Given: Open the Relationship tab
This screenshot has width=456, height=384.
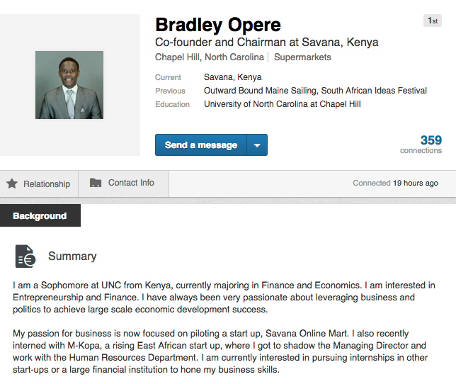Looking at the screenshot, I should pyautogui.click(x=39, y=184).
